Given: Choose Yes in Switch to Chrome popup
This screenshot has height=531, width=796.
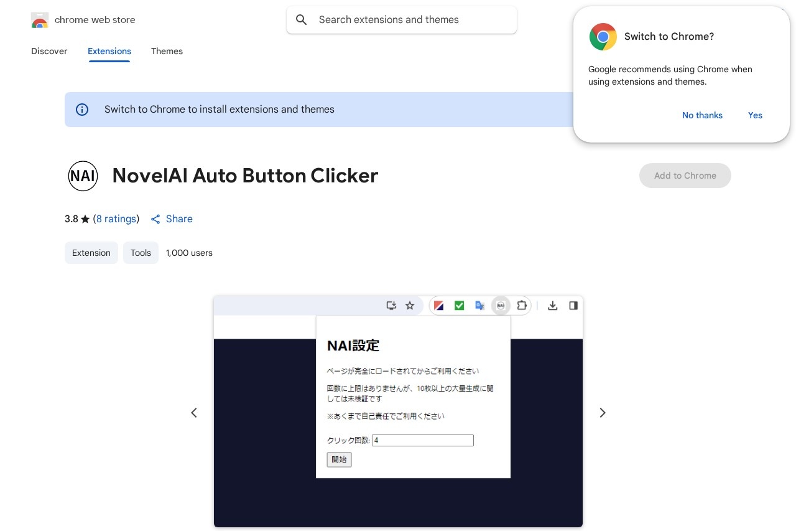Looking at the screenshot, I should (755, 115).
